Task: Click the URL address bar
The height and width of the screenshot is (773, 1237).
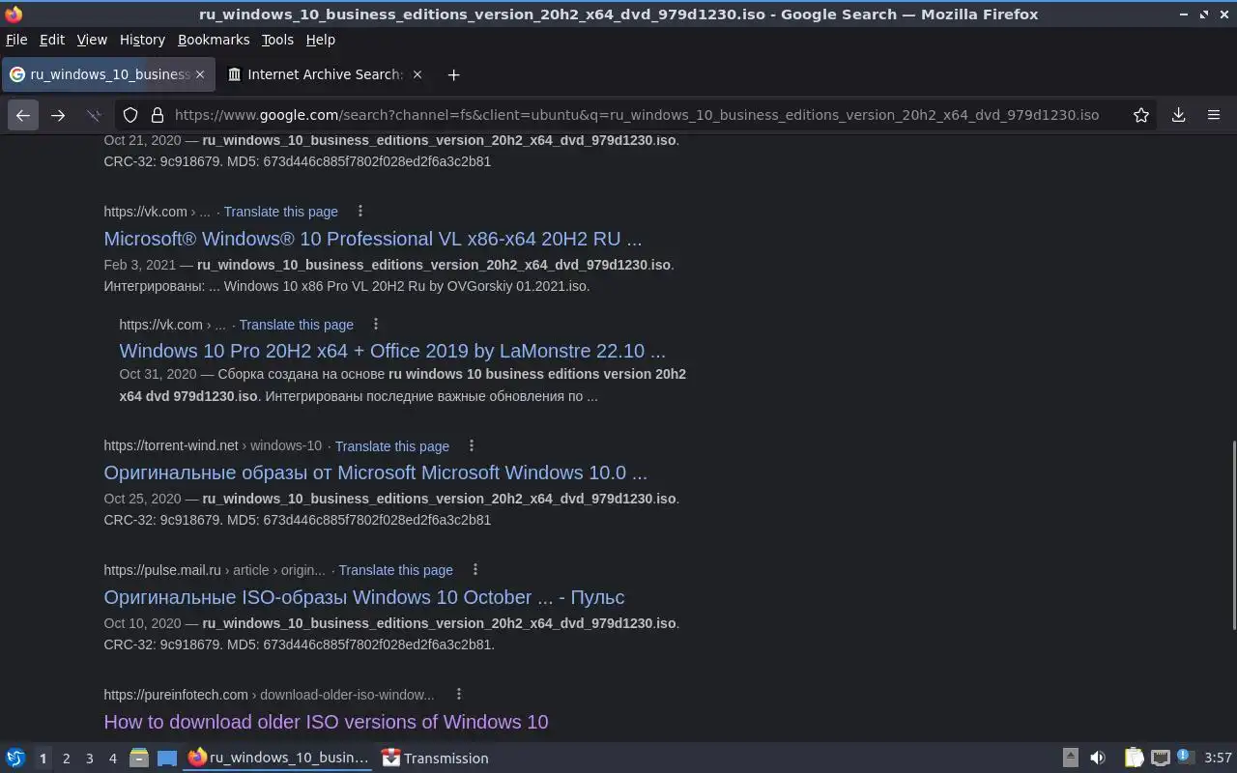Action: pyautogui.click(x=636, y=115)
